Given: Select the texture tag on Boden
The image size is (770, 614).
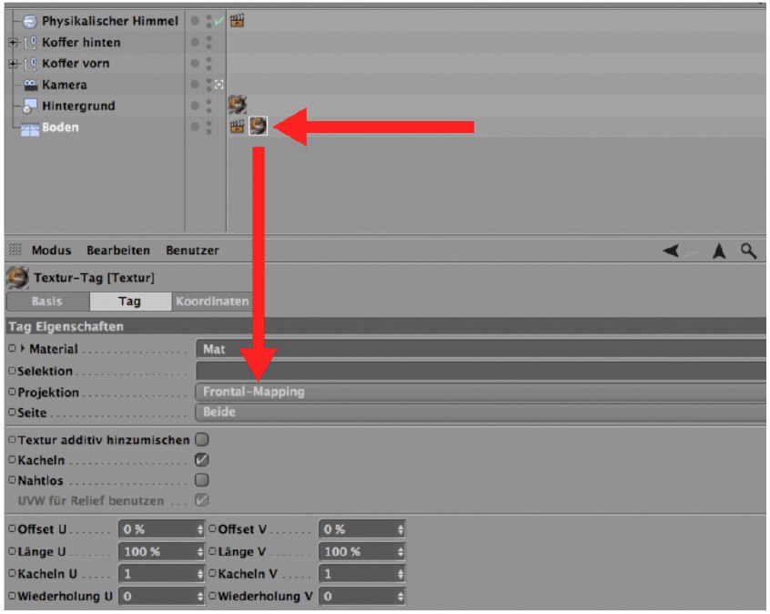Looking at the screenshot, I should (258, 127).
